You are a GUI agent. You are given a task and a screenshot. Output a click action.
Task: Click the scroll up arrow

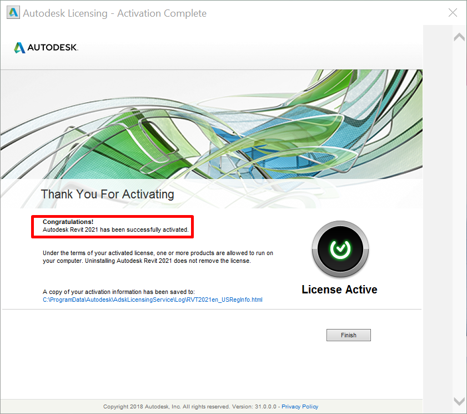[459, 37]
